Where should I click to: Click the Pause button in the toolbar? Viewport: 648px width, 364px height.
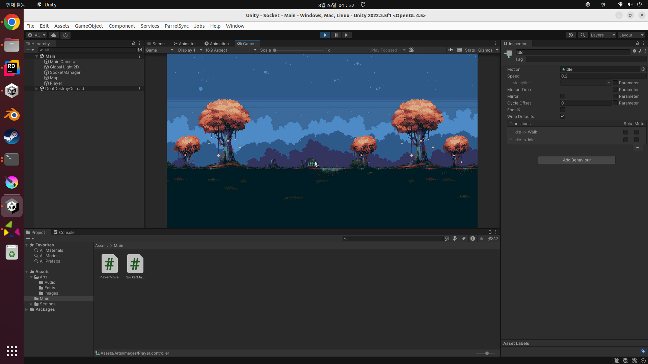pos(336,35)
